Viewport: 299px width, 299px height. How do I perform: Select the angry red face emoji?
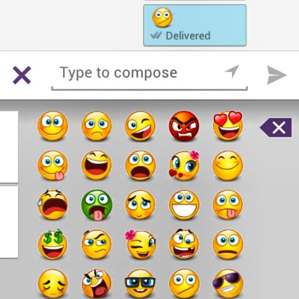click(x=184, y=126)
